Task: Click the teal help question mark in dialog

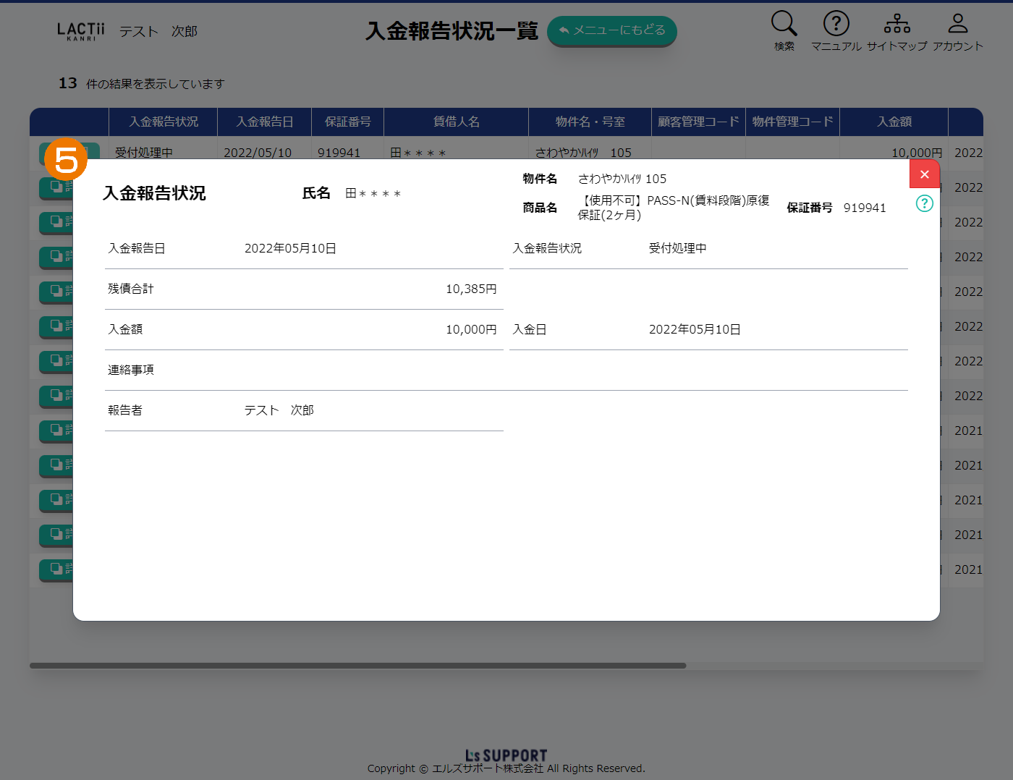Action: 924,203
